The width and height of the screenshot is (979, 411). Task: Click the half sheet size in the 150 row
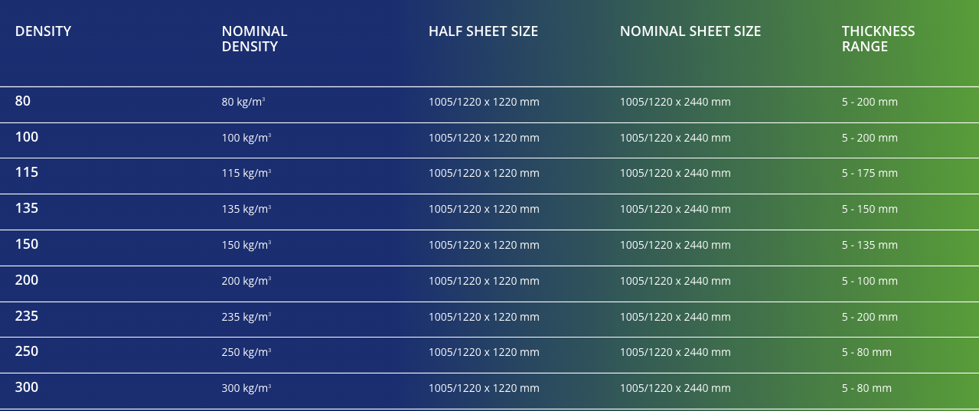[x=484, y=245]
